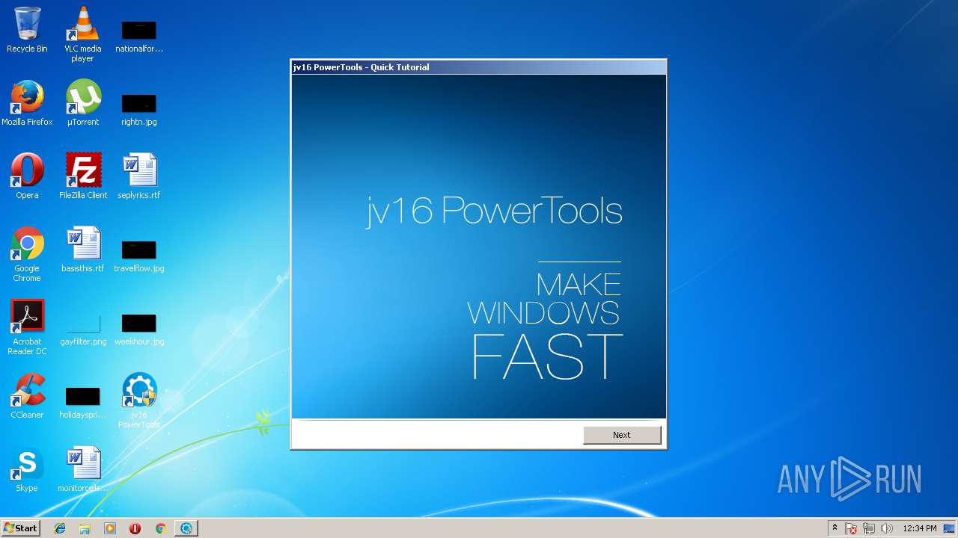Select the VLC media player shortcut

pyautogui.click(x=82, y=34)
